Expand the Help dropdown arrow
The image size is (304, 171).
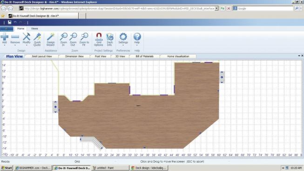coord(137,45)
